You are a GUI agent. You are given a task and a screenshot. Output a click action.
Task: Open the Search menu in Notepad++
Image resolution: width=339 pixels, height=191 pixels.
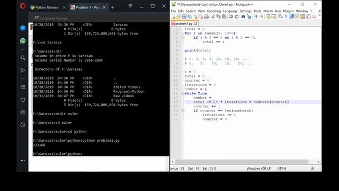tap(191, 11)
